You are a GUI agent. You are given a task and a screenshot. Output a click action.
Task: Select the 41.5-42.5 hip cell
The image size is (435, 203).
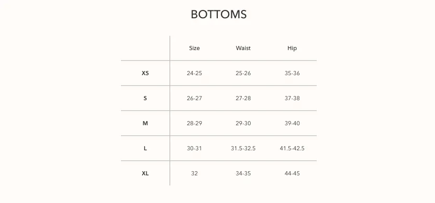tap(292, 149)
